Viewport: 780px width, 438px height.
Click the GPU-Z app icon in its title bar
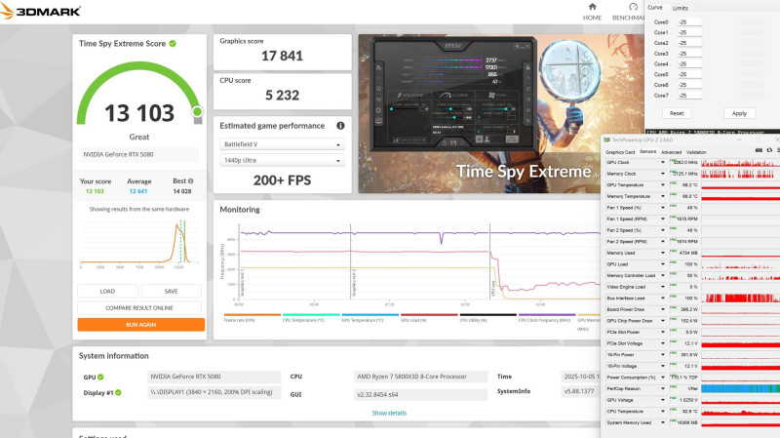click(606, 139)
